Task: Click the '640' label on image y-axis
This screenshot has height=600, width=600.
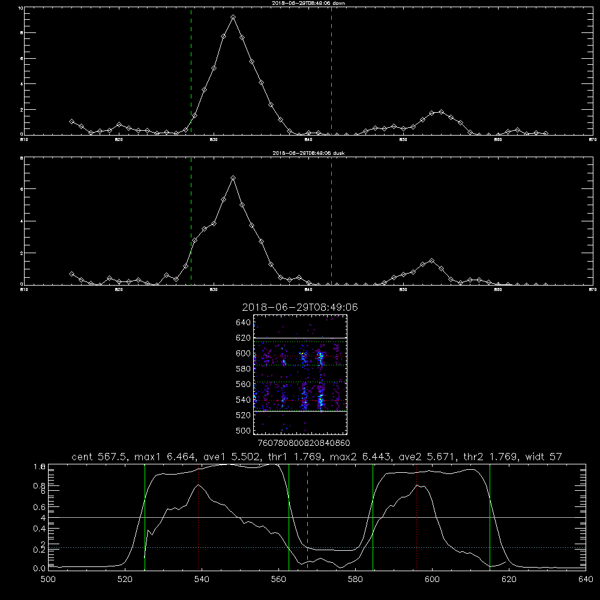Action: tap(244, 323)
